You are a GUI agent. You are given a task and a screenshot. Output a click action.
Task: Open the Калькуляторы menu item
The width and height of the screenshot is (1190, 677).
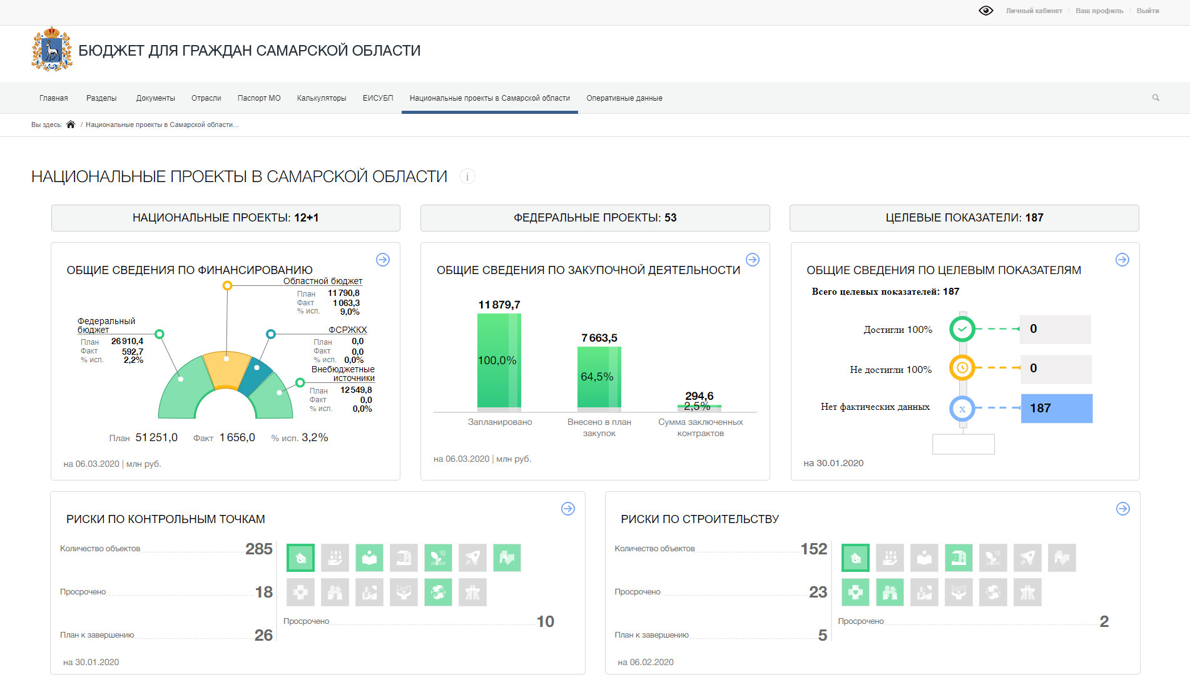pyautogui.click(x=322, y=98)
